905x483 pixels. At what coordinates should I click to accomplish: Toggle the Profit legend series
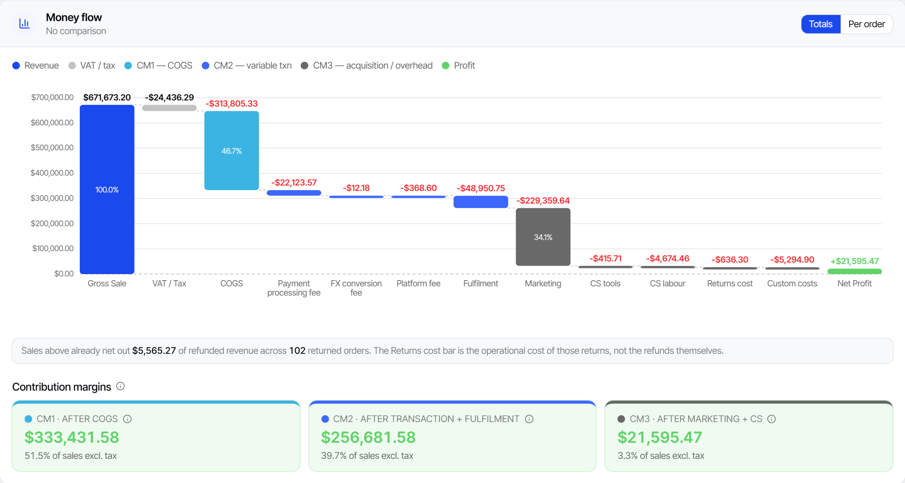[x=458, y=66]
